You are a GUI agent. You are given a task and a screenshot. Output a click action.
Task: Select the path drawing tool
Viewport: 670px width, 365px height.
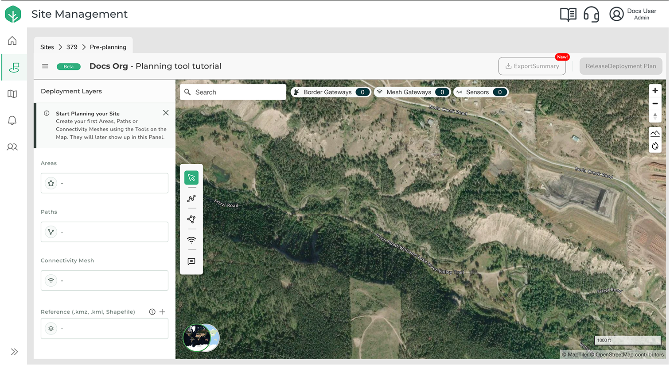click(191, 199)
